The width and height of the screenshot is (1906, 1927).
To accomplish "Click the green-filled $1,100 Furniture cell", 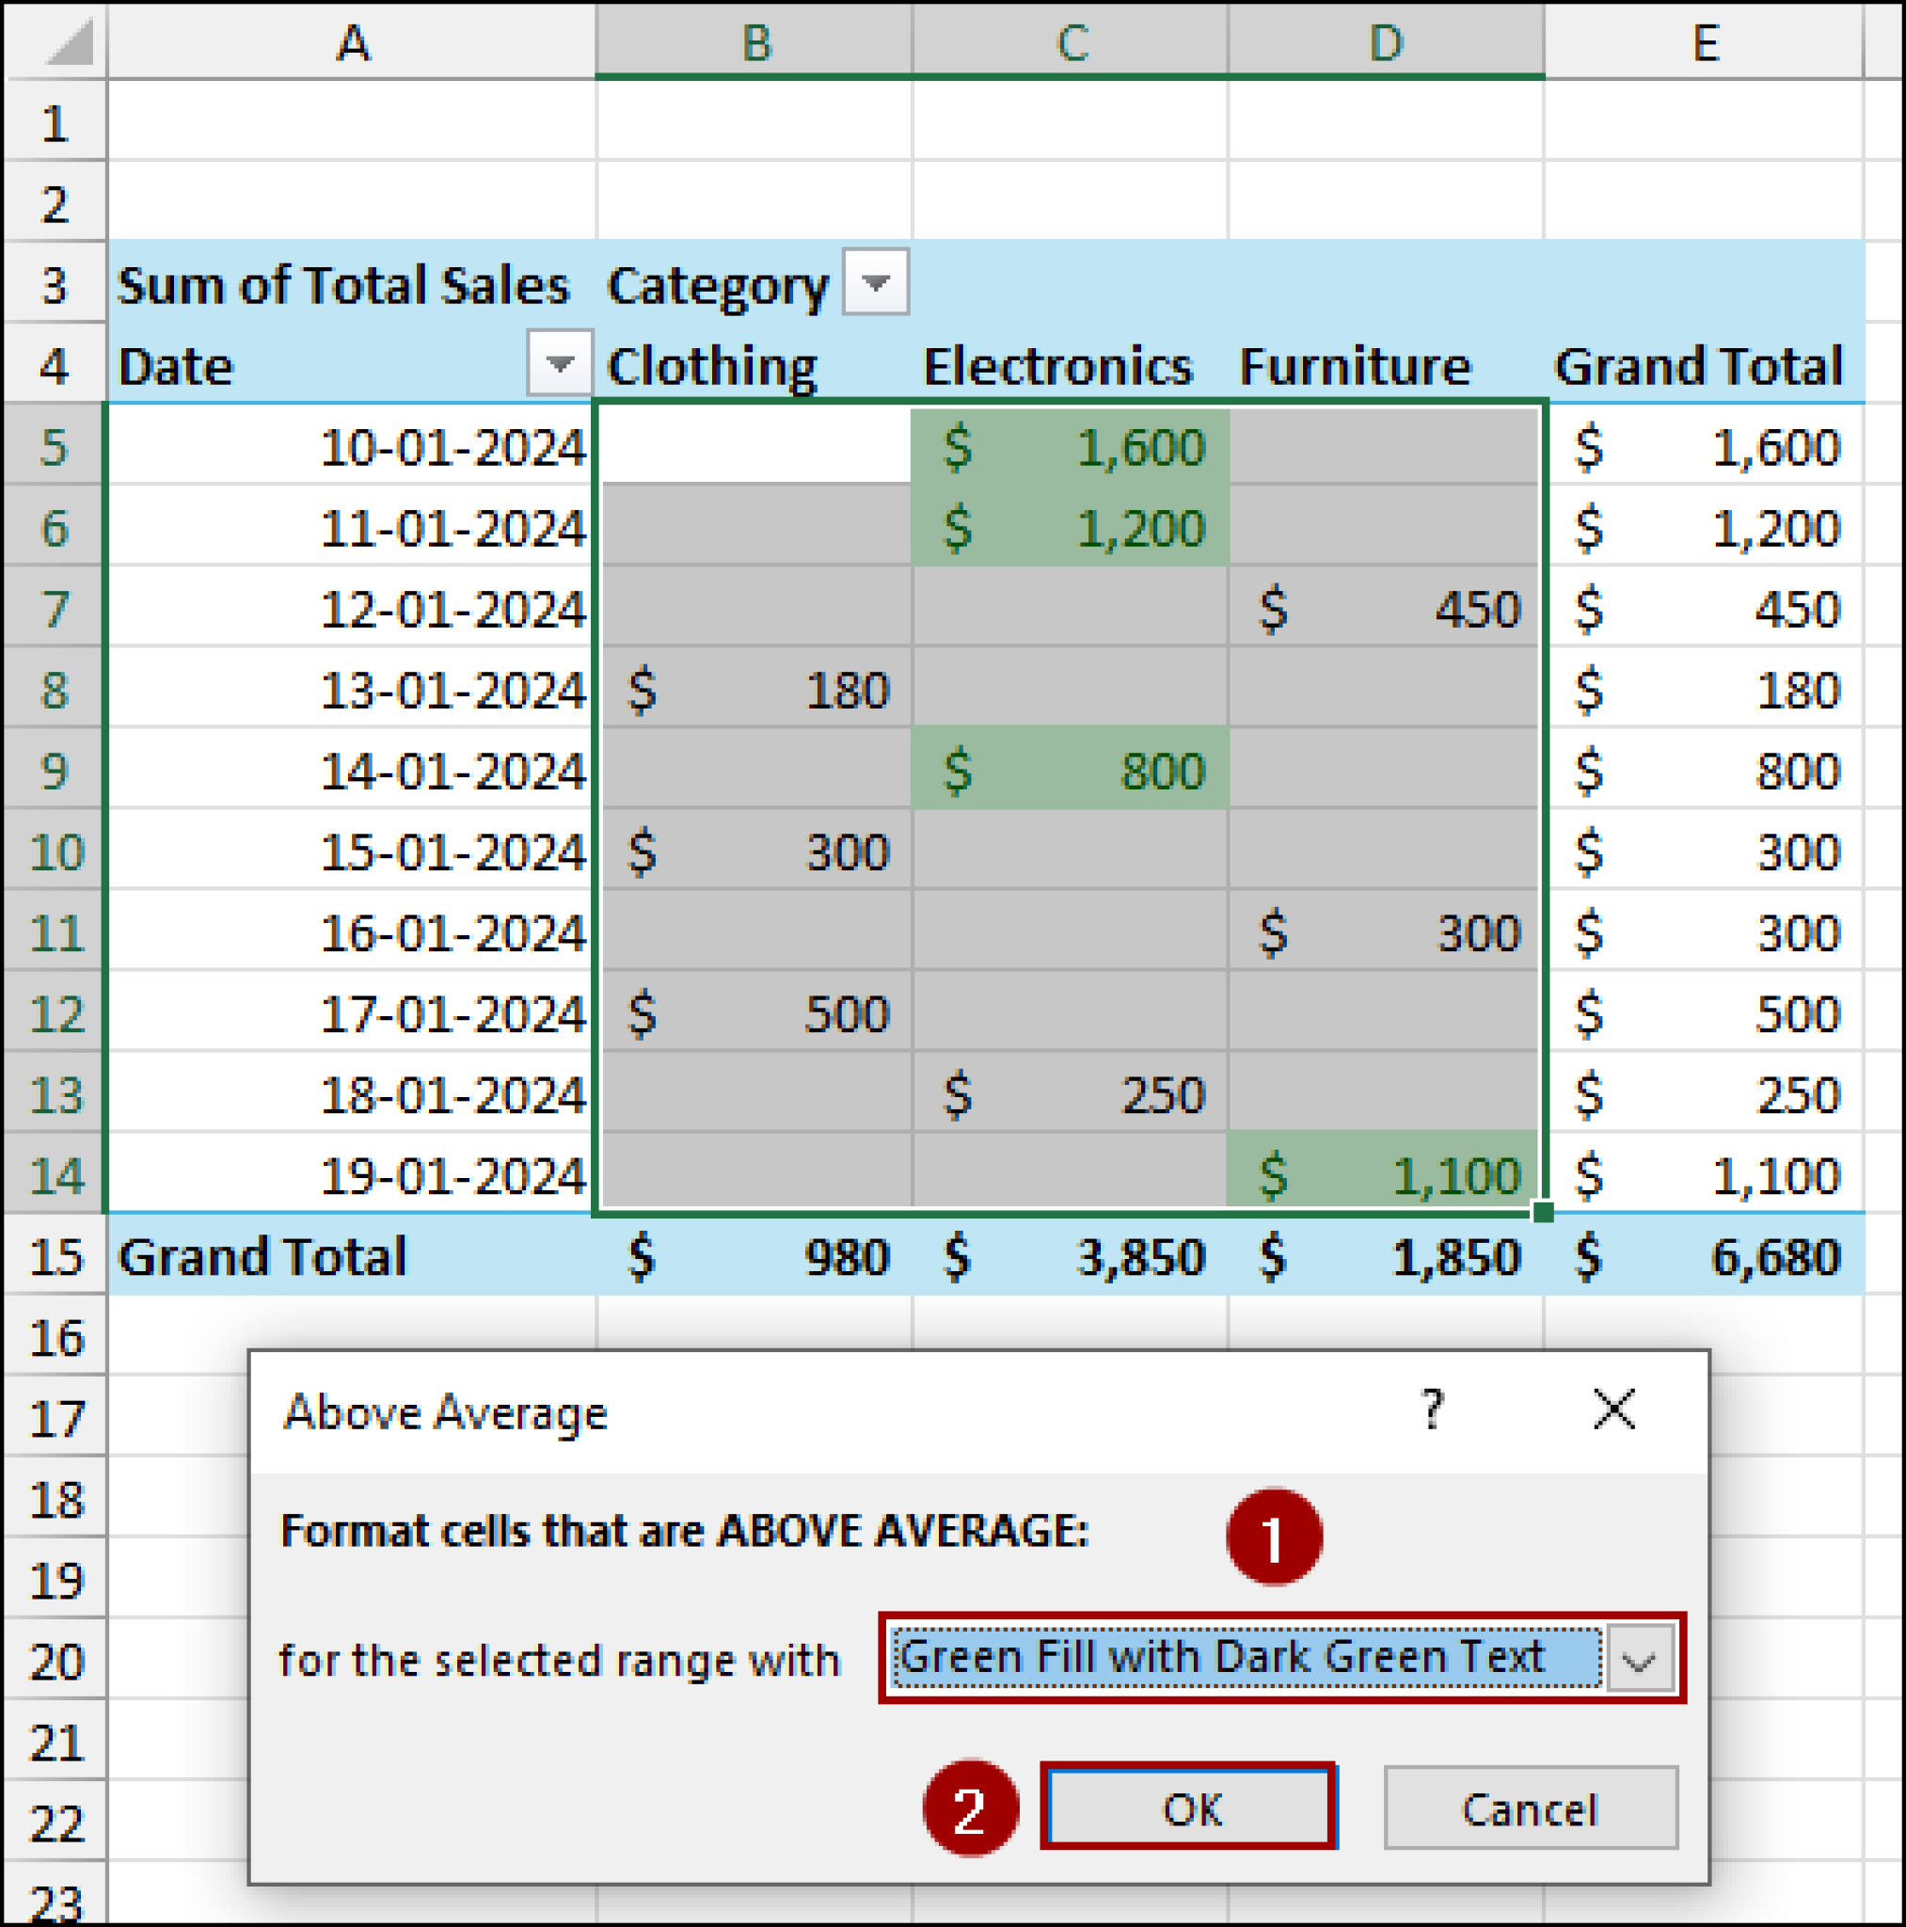I will (1385, 1175).
